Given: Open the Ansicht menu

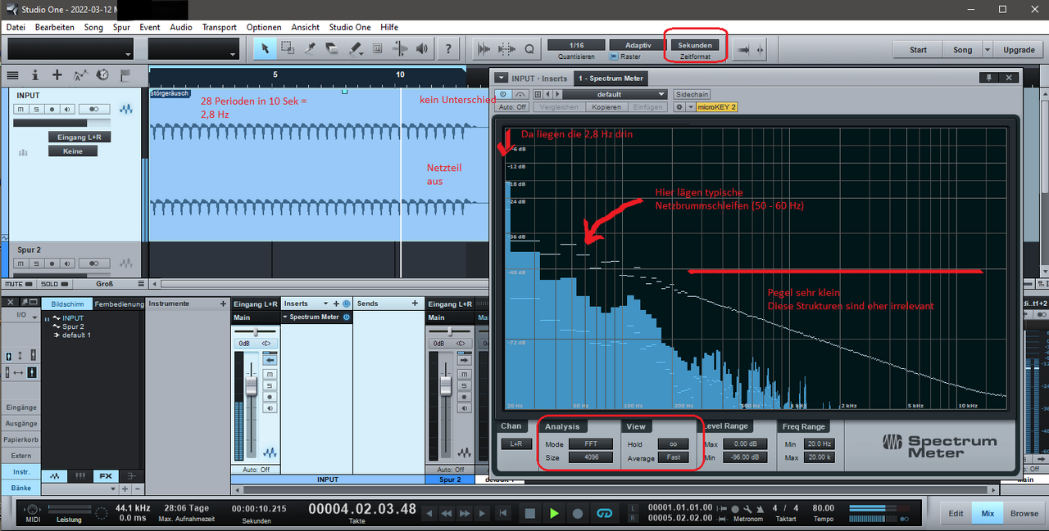Looking at the screenshot, I should (305, 27).
